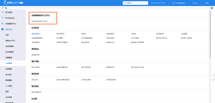Select 出纳管理 in the sidebar
This screenshot has width=215, height=103.
[x=9, y=63]
